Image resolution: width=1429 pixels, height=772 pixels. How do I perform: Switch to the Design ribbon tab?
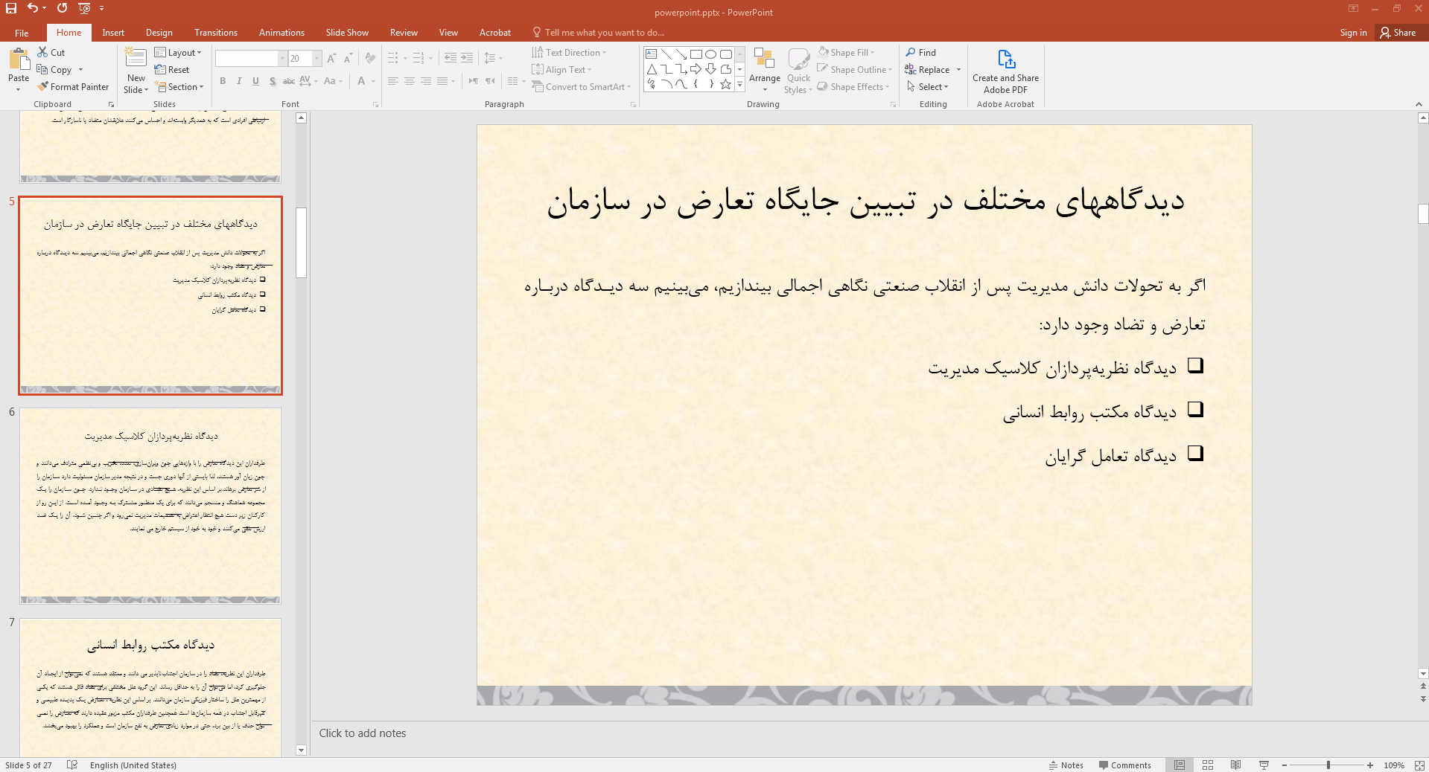pos(159,33)
